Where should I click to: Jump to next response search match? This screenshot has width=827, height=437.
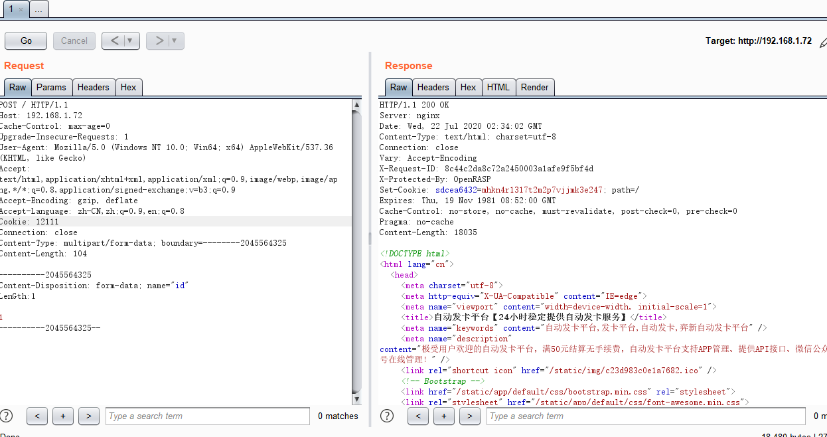(x=469, y=416)
